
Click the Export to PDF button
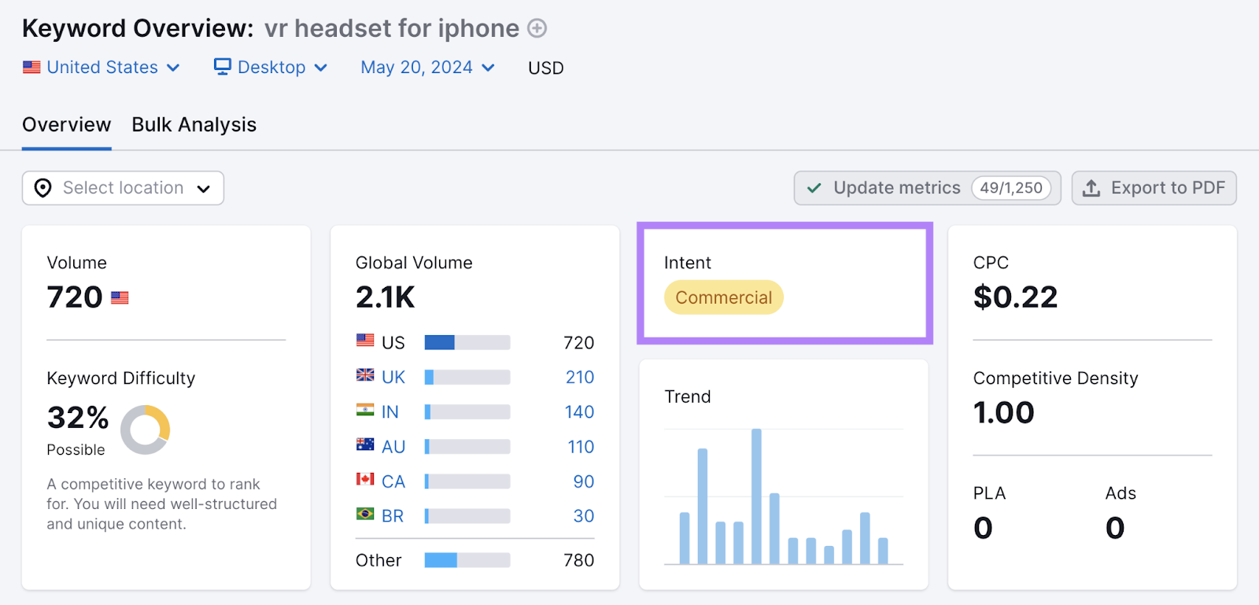pos(1154,188)
